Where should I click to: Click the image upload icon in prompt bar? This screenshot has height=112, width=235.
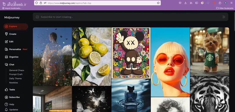coord(37,17)
